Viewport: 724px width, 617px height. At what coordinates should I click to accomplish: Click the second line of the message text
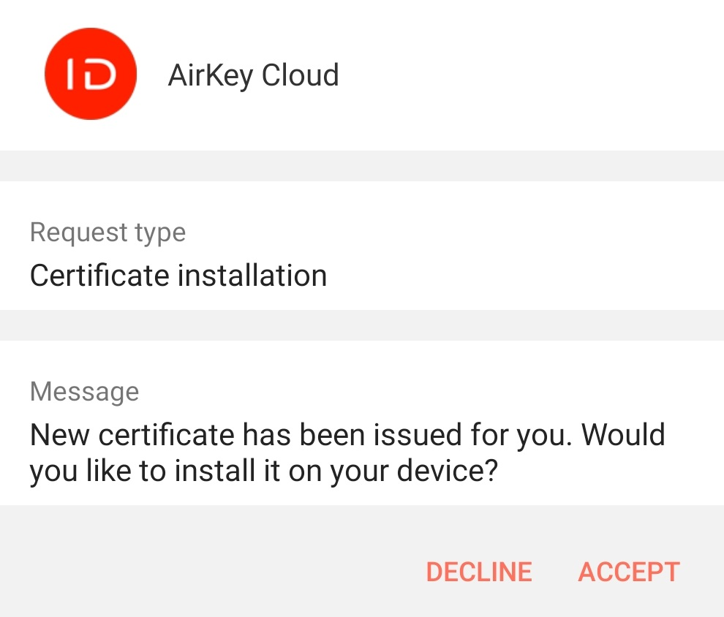coord(263,472)
